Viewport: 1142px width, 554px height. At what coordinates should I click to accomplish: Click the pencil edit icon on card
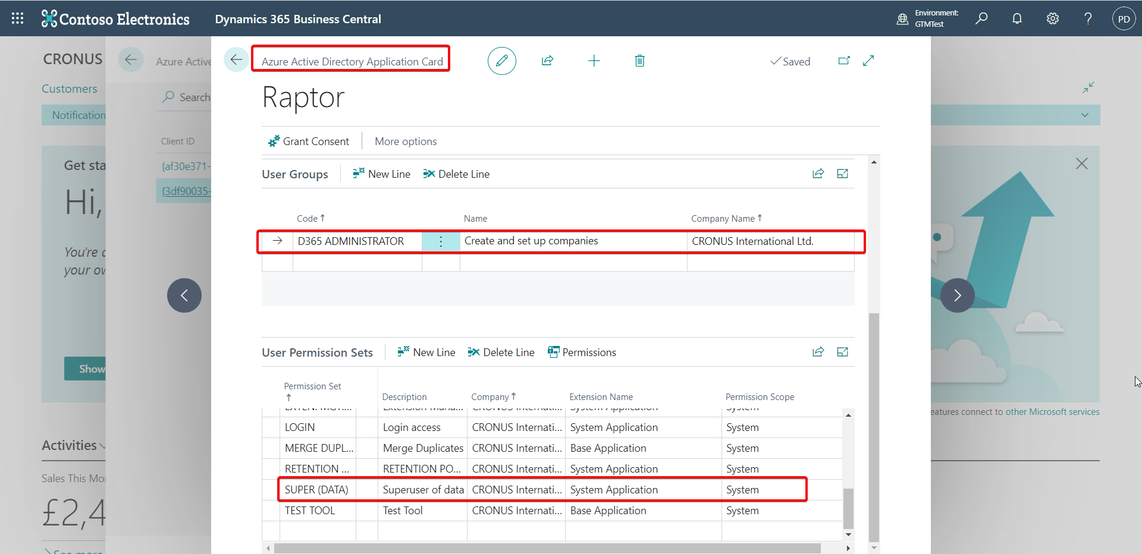tap(501, 61)
